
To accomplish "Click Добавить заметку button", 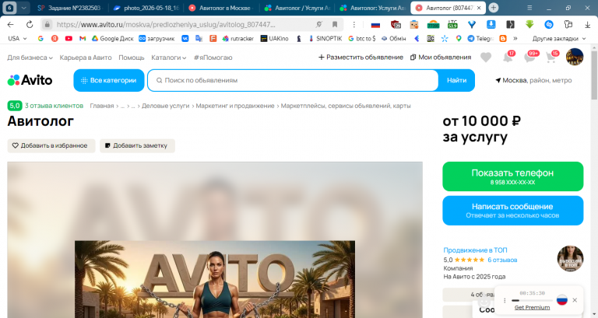I will pos(137,145).
